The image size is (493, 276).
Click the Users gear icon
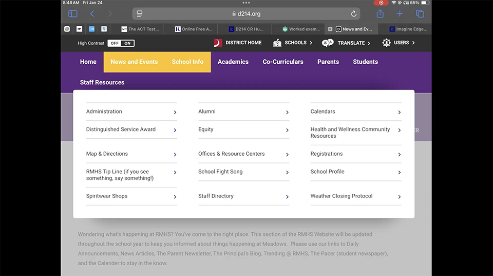386,43
